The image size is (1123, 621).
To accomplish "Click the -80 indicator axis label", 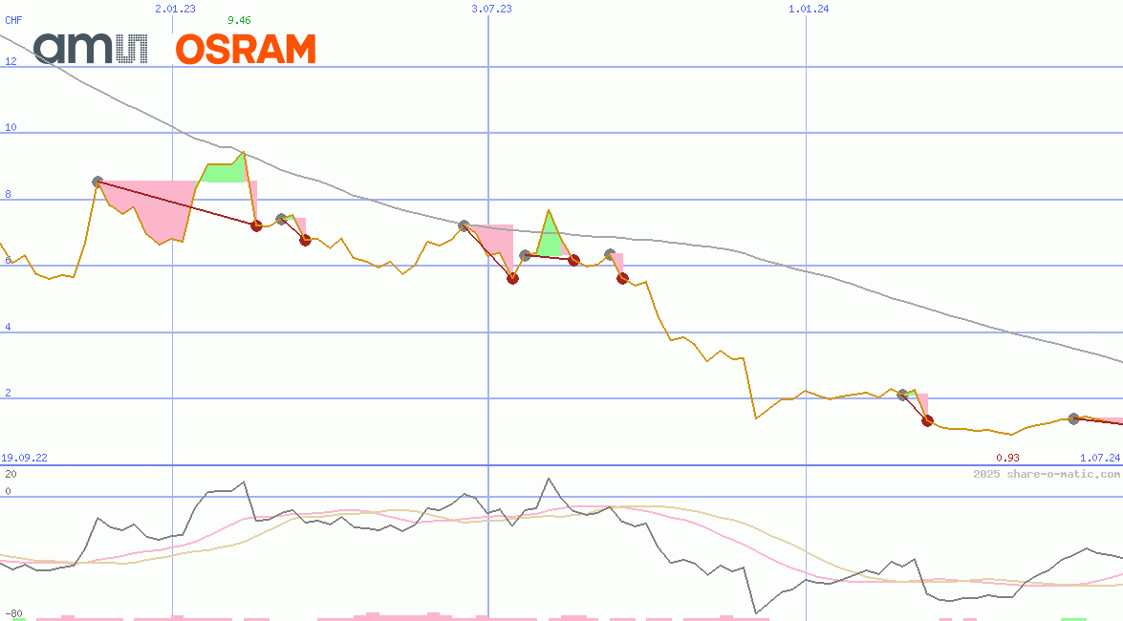I will click(13, 614).
